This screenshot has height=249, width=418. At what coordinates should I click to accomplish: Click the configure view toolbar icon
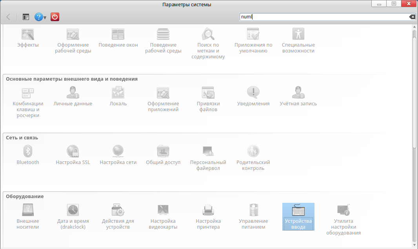26,17
